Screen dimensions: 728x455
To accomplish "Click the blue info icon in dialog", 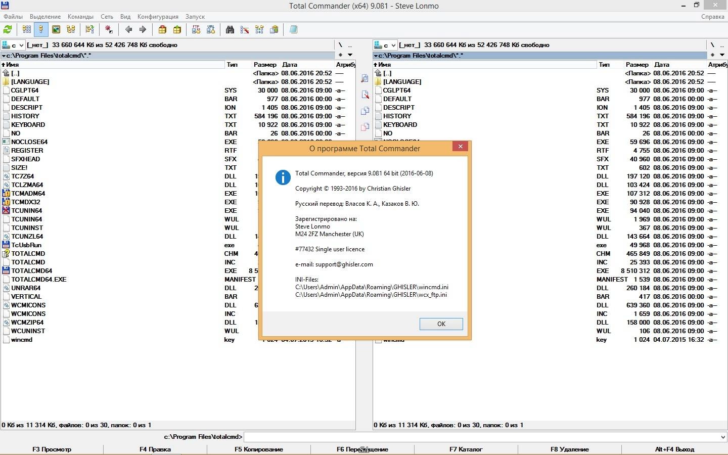I will [283, 177].
